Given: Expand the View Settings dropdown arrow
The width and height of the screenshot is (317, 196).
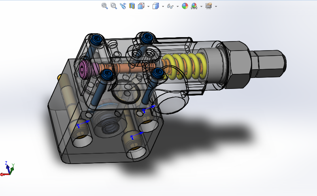Looking at the screenshot, I should tap(216, 6).
